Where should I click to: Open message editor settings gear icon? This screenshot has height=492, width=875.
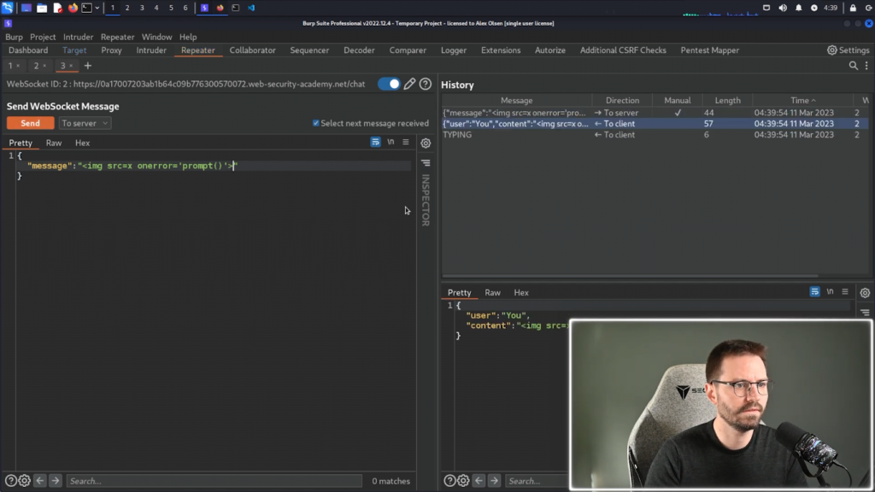[x=426, y=143]
